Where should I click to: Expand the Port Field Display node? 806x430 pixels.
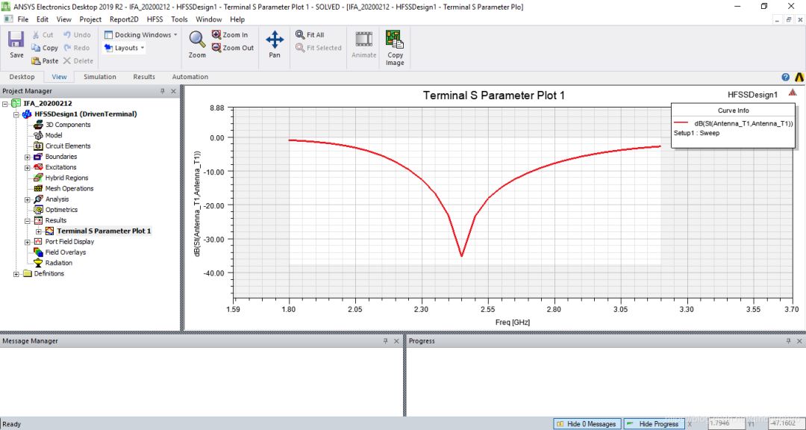(28, 242)
